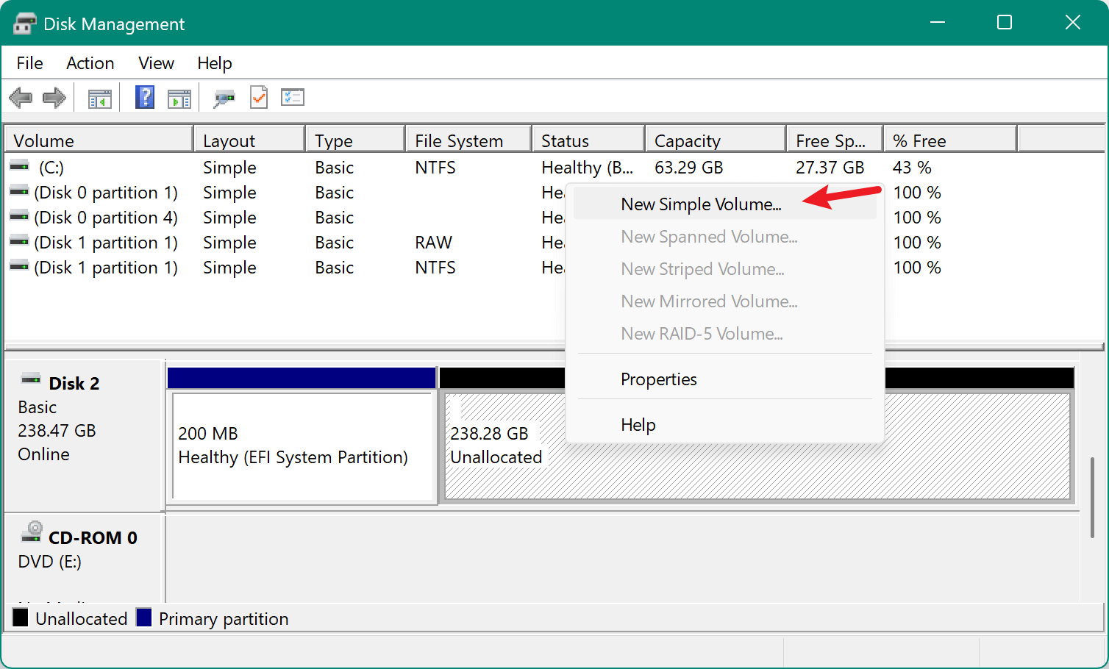
Task: Choose Properties in the context menu
Action: pyautogui.click(x=658, y=379)
